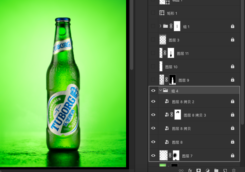Hide layer 图层 7
This screenshot has width=245, height=172.
coord(153,155)
